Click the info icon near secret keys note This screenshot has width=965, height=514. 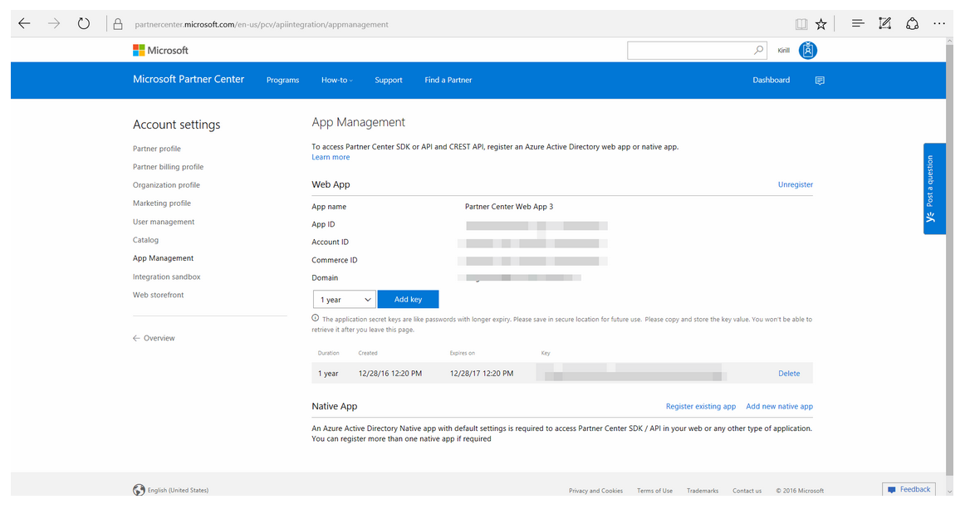click(x=315, y=318)
